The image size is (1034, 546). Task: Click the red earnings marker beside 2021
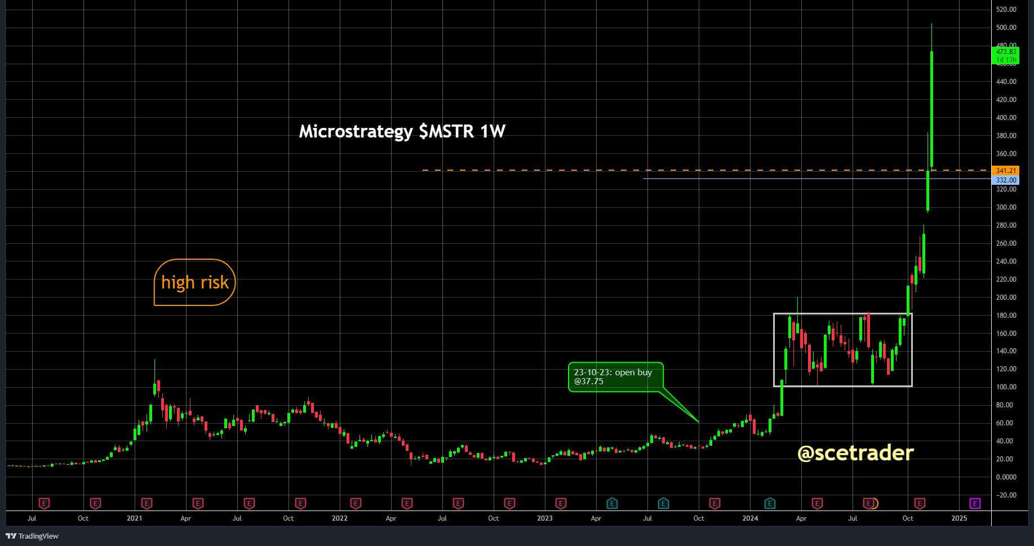pyautogui.click(x=147, y=503)
